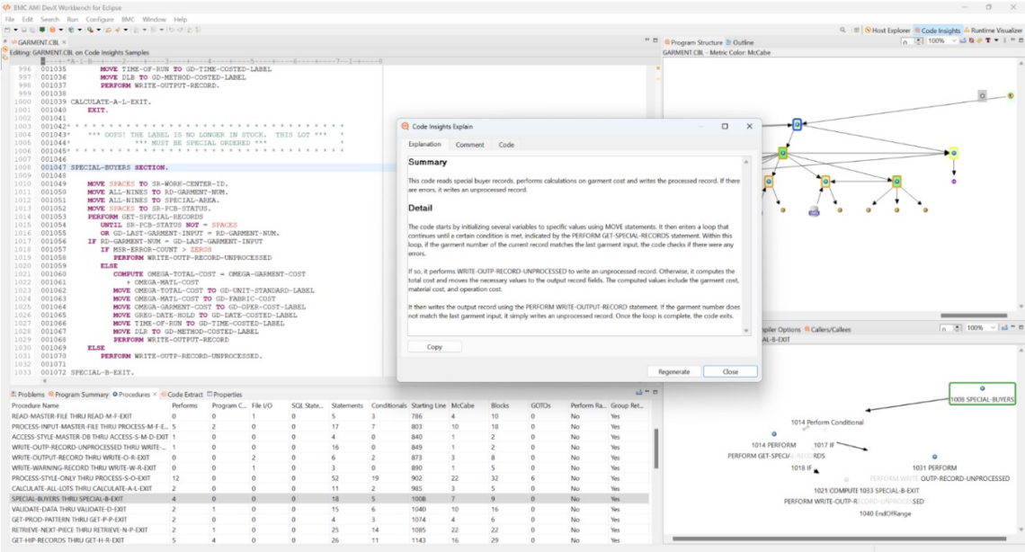Open the BMC menu
This screenshot has width=1025, height=552.
click(x=129, y=19)
